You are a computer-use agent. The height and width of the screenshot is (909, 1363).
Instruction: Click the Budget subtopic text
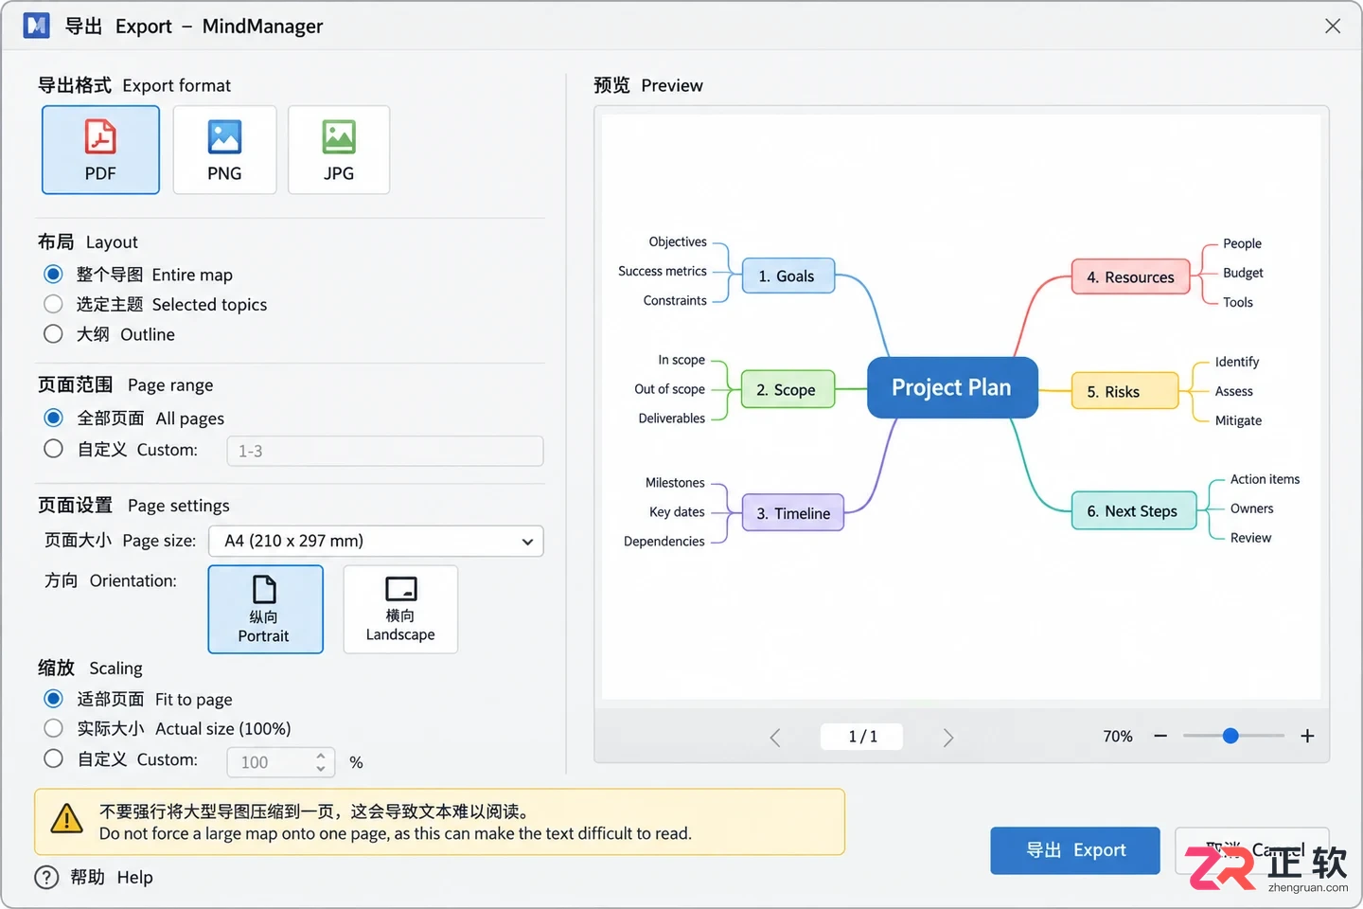1243,273
